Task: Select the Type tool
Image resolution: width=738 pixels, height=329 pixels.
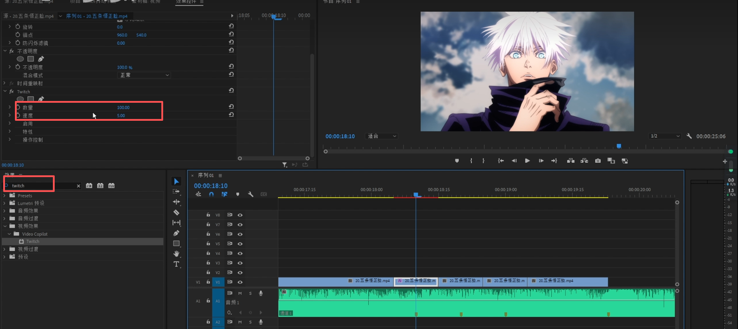Action: point(176,264)
